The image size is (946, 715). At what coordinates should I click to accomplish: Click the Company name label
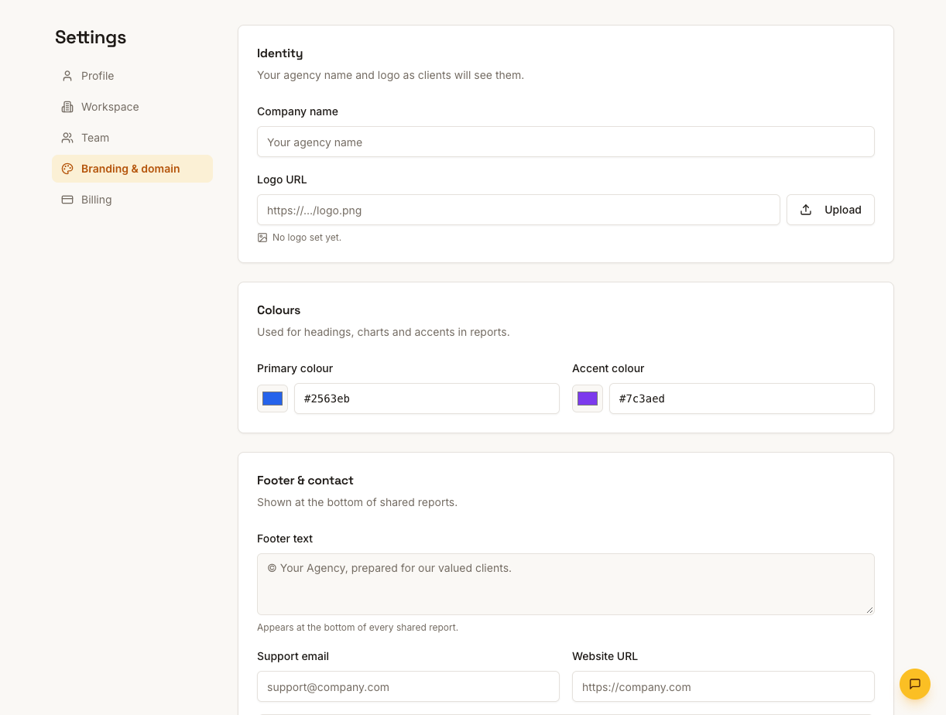tap(297, 111)
